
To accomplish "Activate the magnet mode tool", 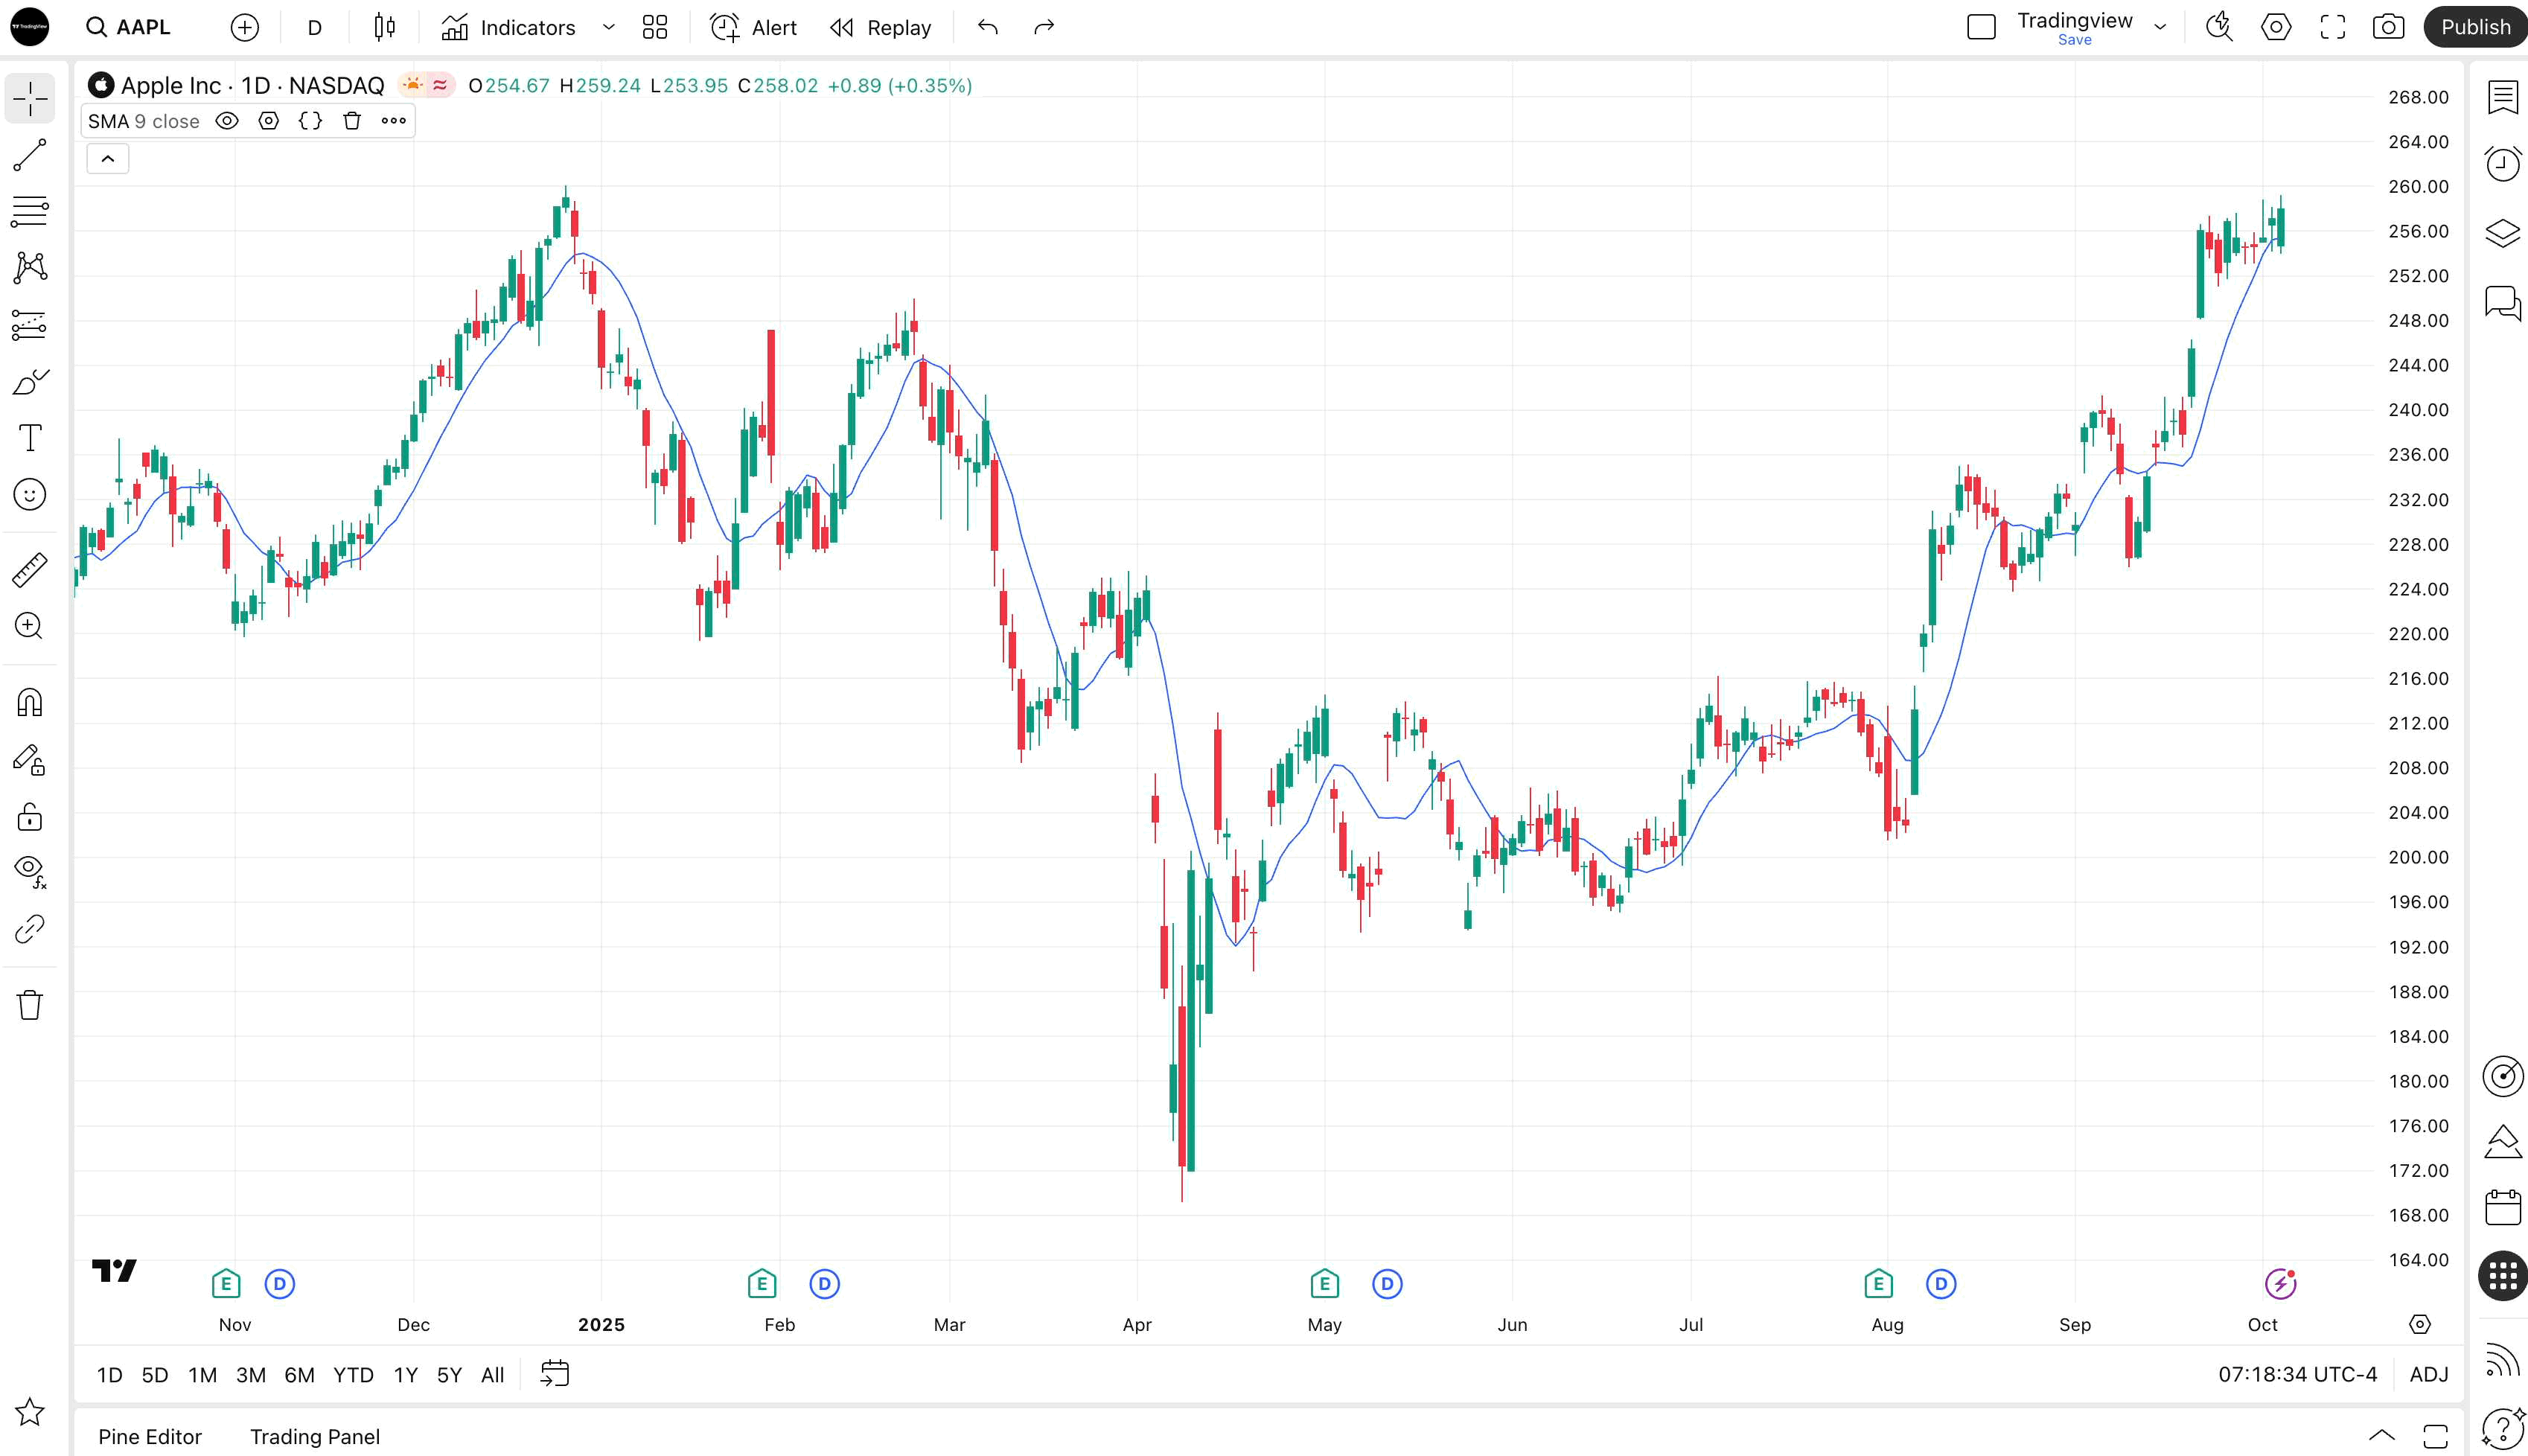I will click(30, 703).
